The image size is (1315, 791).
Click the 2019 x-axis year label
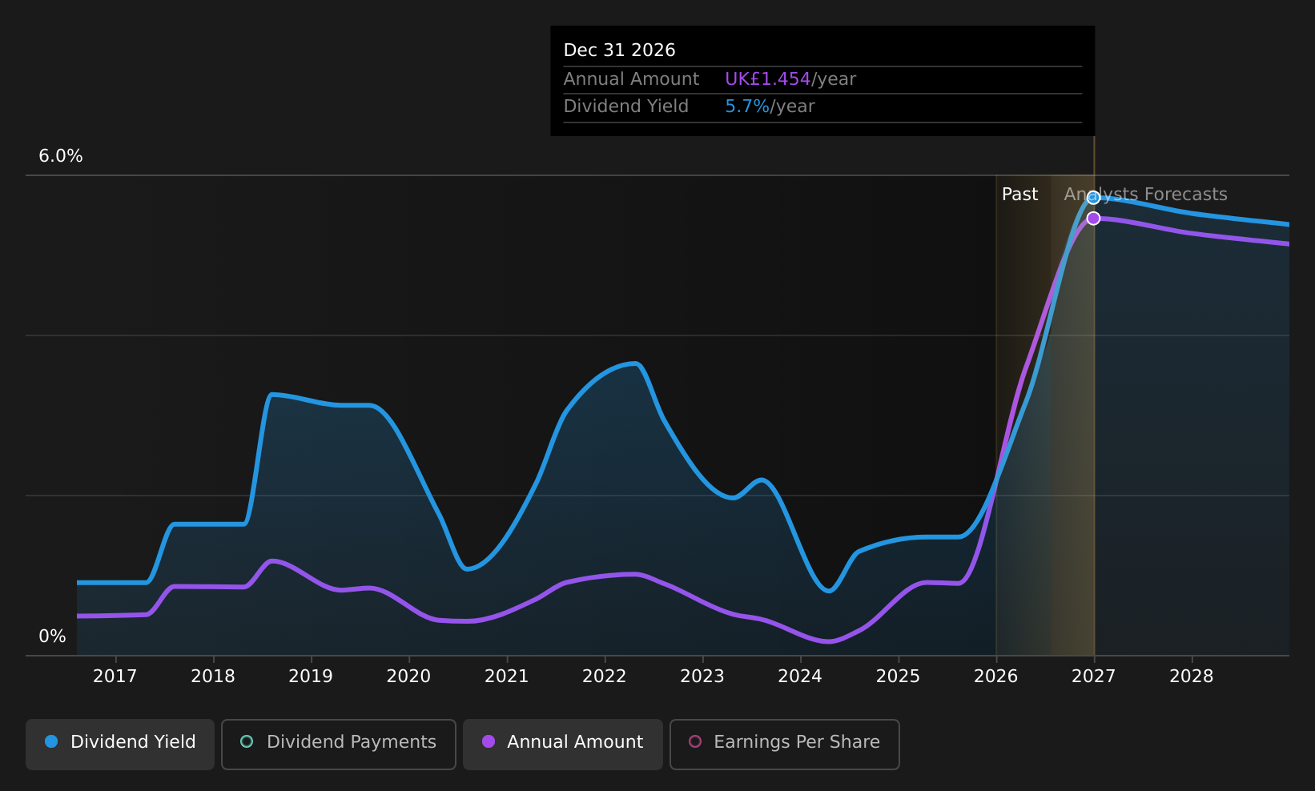pyautogui.click(x=311, y=677)
